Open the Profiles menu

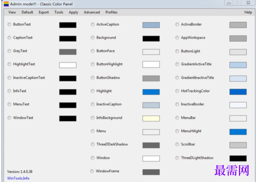coord(111,12)
